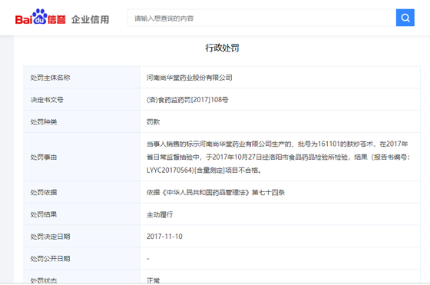Select the 正常 status value
The image size is (430, 285).
pos(154,280)
